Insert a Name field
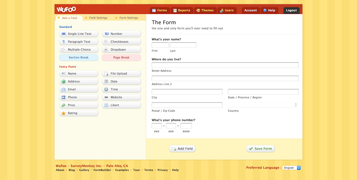The image size is (357, 180). [x=79, y=73]
